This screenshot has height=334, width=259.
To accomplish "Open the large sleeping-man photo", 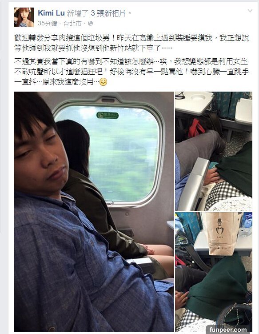I will pos(94,212).
